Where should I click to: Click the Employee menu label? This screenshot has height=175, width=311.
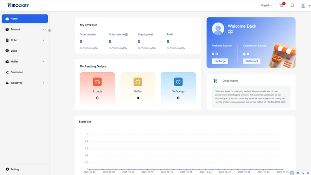coord(16,83)
